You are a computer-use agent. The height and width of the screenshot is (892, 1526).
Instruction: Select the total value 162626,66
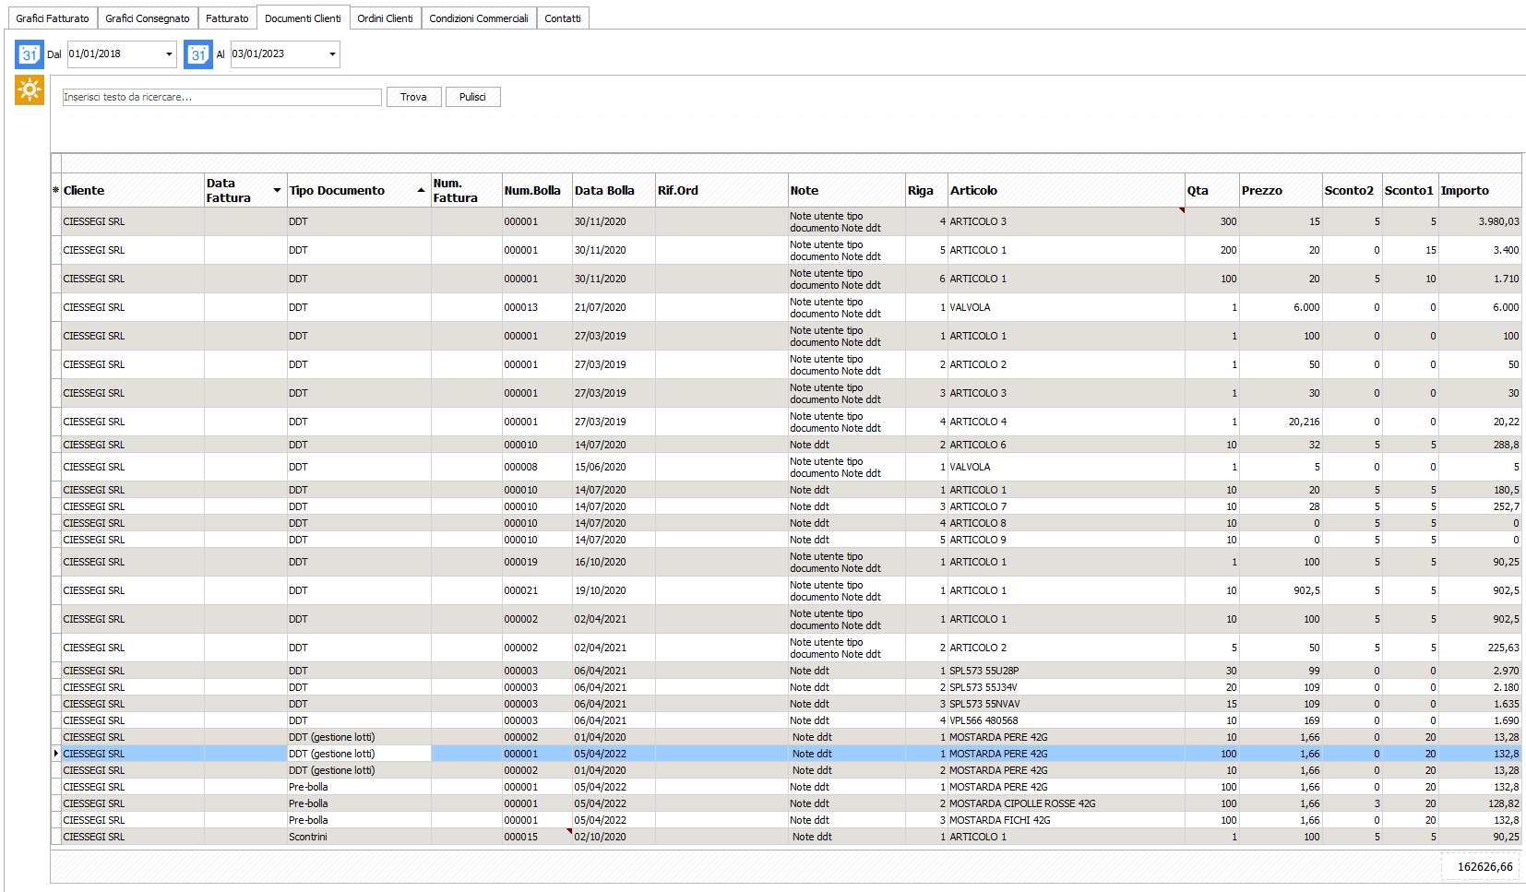tap(1481, 867)
